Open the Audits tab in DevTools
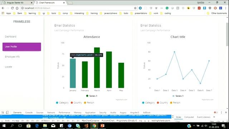 pos(113,113)
